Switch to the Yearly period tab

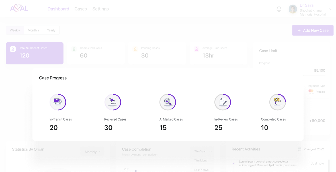(51, 30)
